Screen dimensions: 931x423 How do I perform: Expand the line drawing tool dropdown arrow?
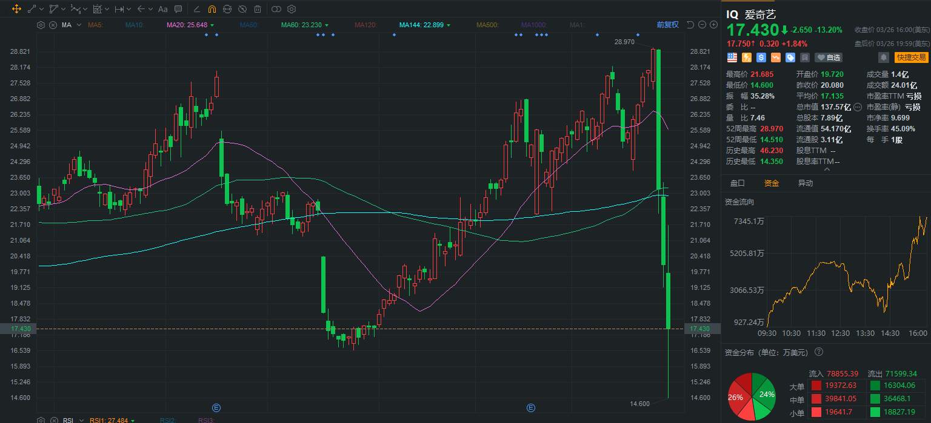click(41, 9)
